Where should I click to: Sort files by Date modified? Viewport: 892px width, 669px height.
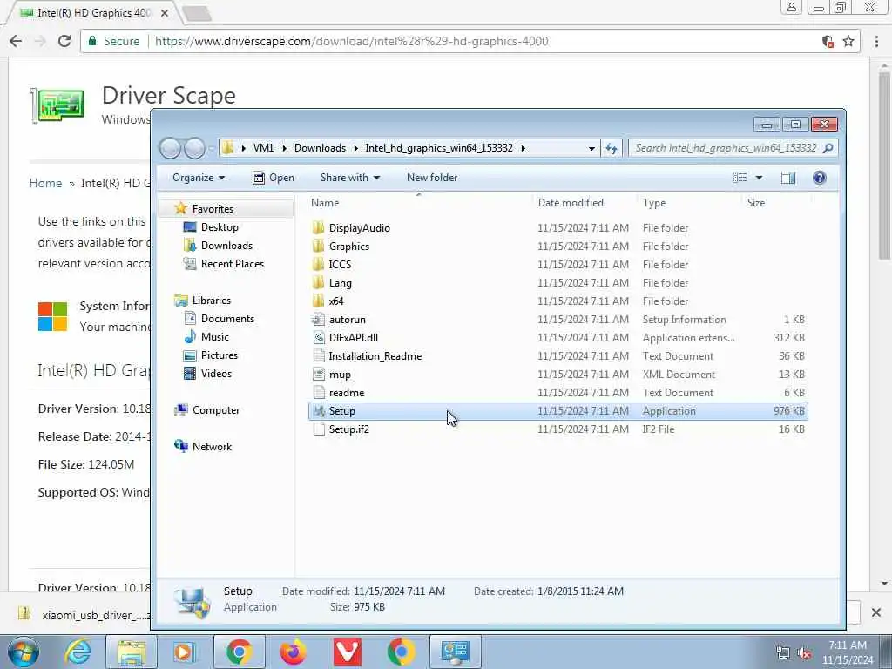pos(571,202)
